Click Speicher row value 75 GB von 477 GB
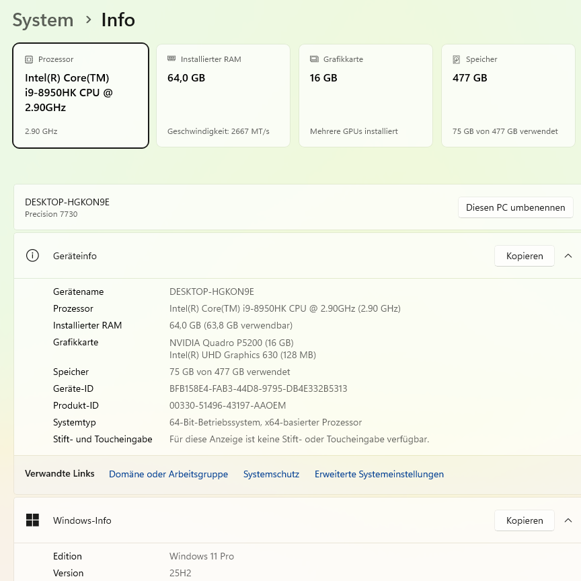Image resolution: width=581 pixels, height=581 pixels. point(230,372)
